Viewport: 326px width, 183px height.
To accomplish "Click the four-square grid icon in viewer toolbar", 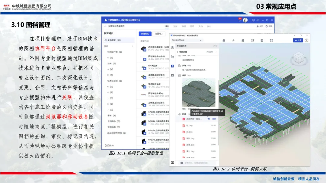I will 271,40.
